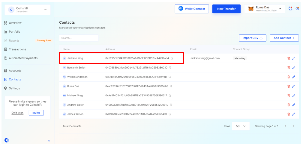This screenshot has height=146, width=303.
Task: Open the help question mark icon
Action: pyautogui.click(x=297, y=9)
